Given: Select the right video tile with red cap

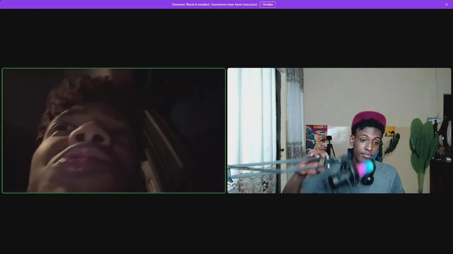Looking at the screenshot, I should (x=339, y=131).
